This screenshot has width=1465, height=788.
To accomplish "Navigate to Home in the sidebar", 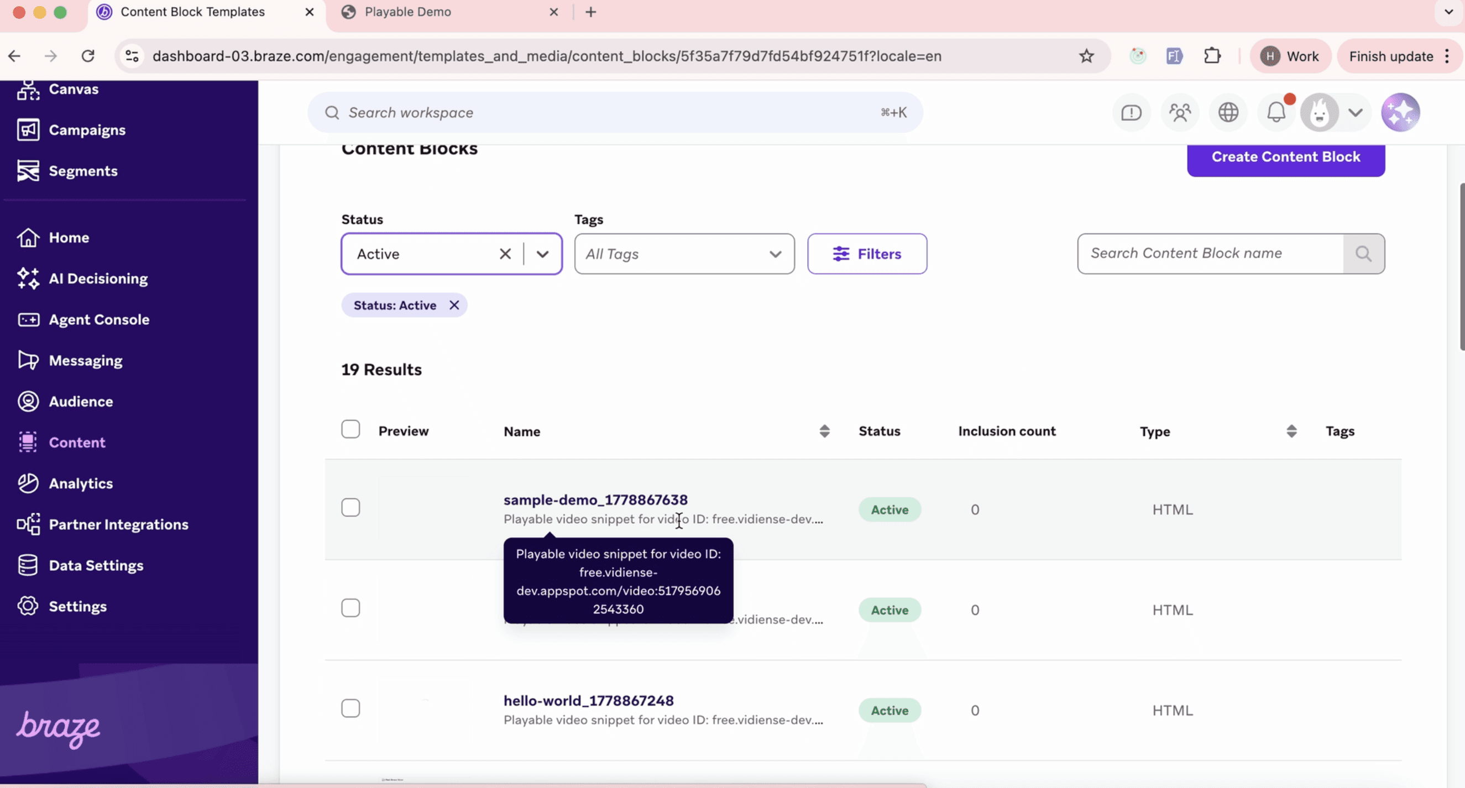I will [53, 238].
